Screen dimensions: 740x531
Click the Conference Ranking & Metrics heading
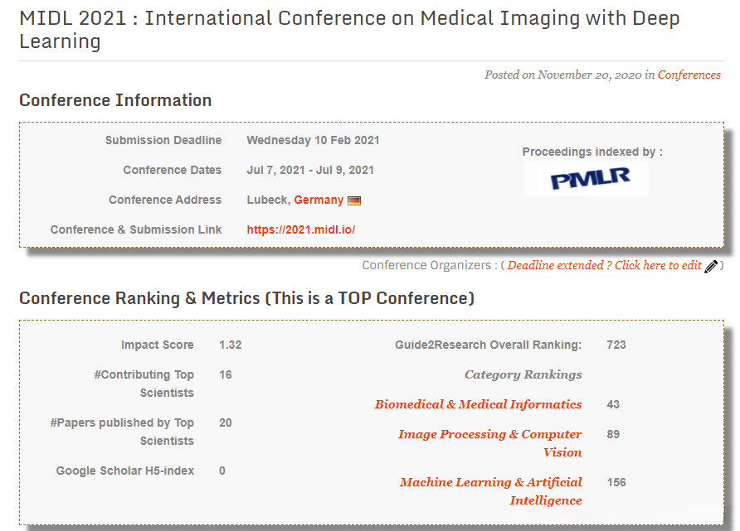coord(246,298)
